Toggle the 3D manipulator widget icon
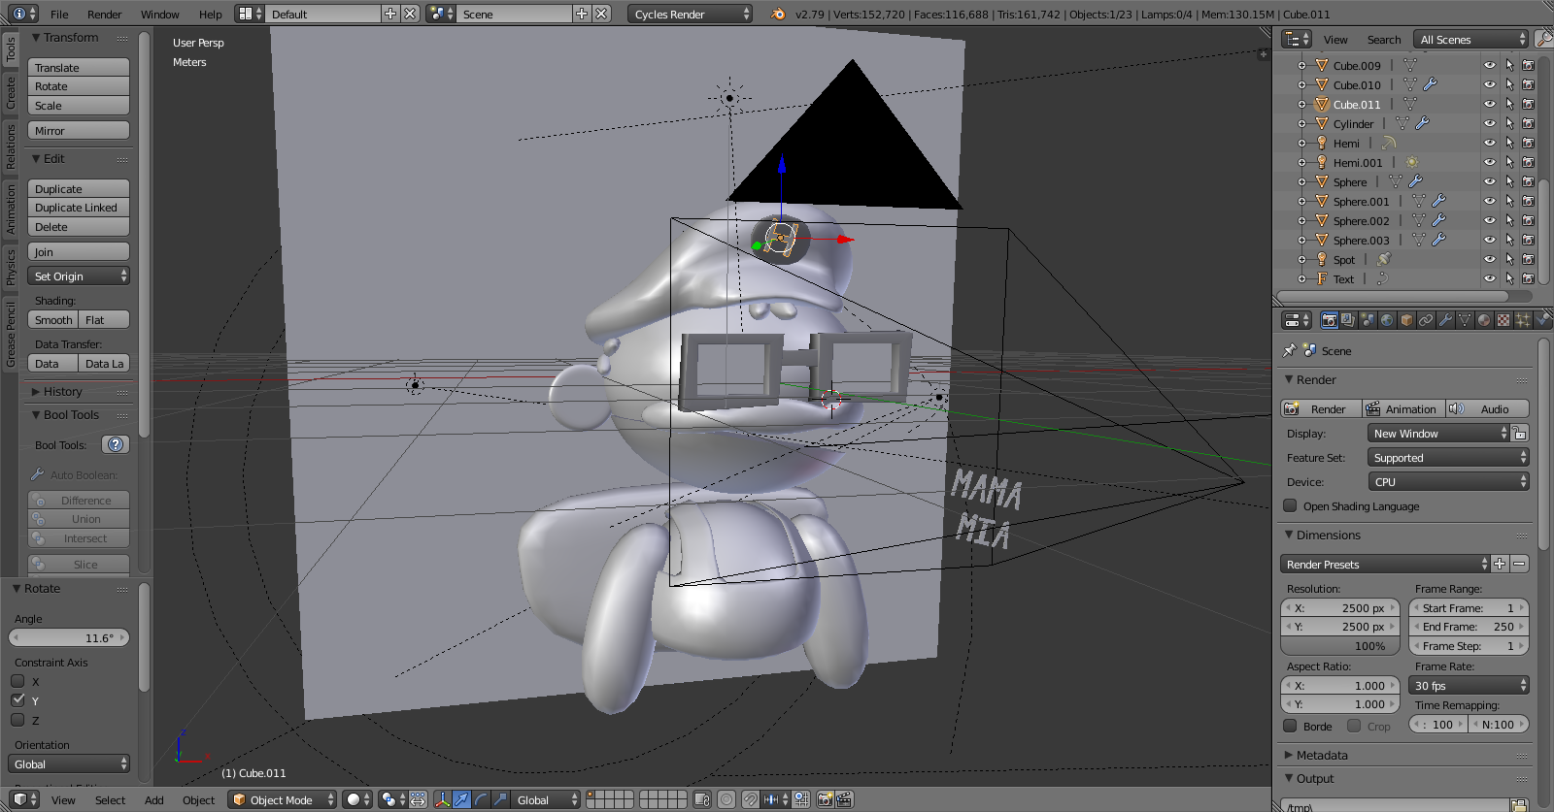Viewport: 1554px width, 812px height. point(443,799)
